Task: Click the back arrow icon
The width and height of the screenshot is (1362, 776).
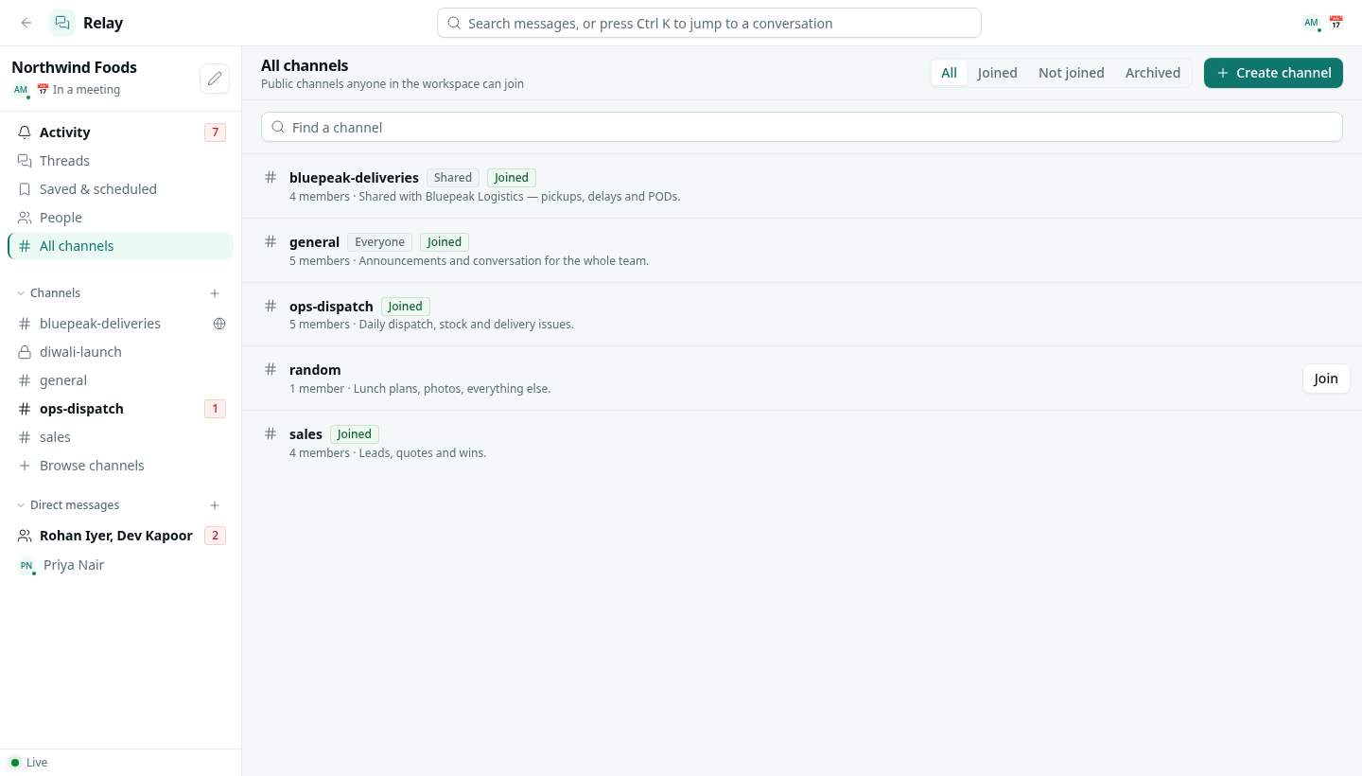Action: pyautogui.click(x=26, y=23)
